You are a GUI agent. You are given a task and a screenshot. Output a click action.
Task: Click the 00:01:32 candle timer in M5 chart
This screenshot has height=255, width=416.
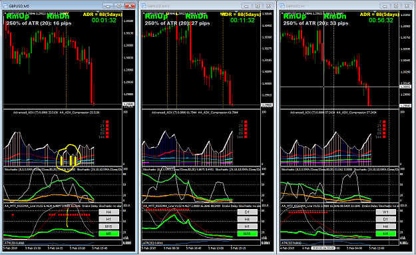pos(104,20)
